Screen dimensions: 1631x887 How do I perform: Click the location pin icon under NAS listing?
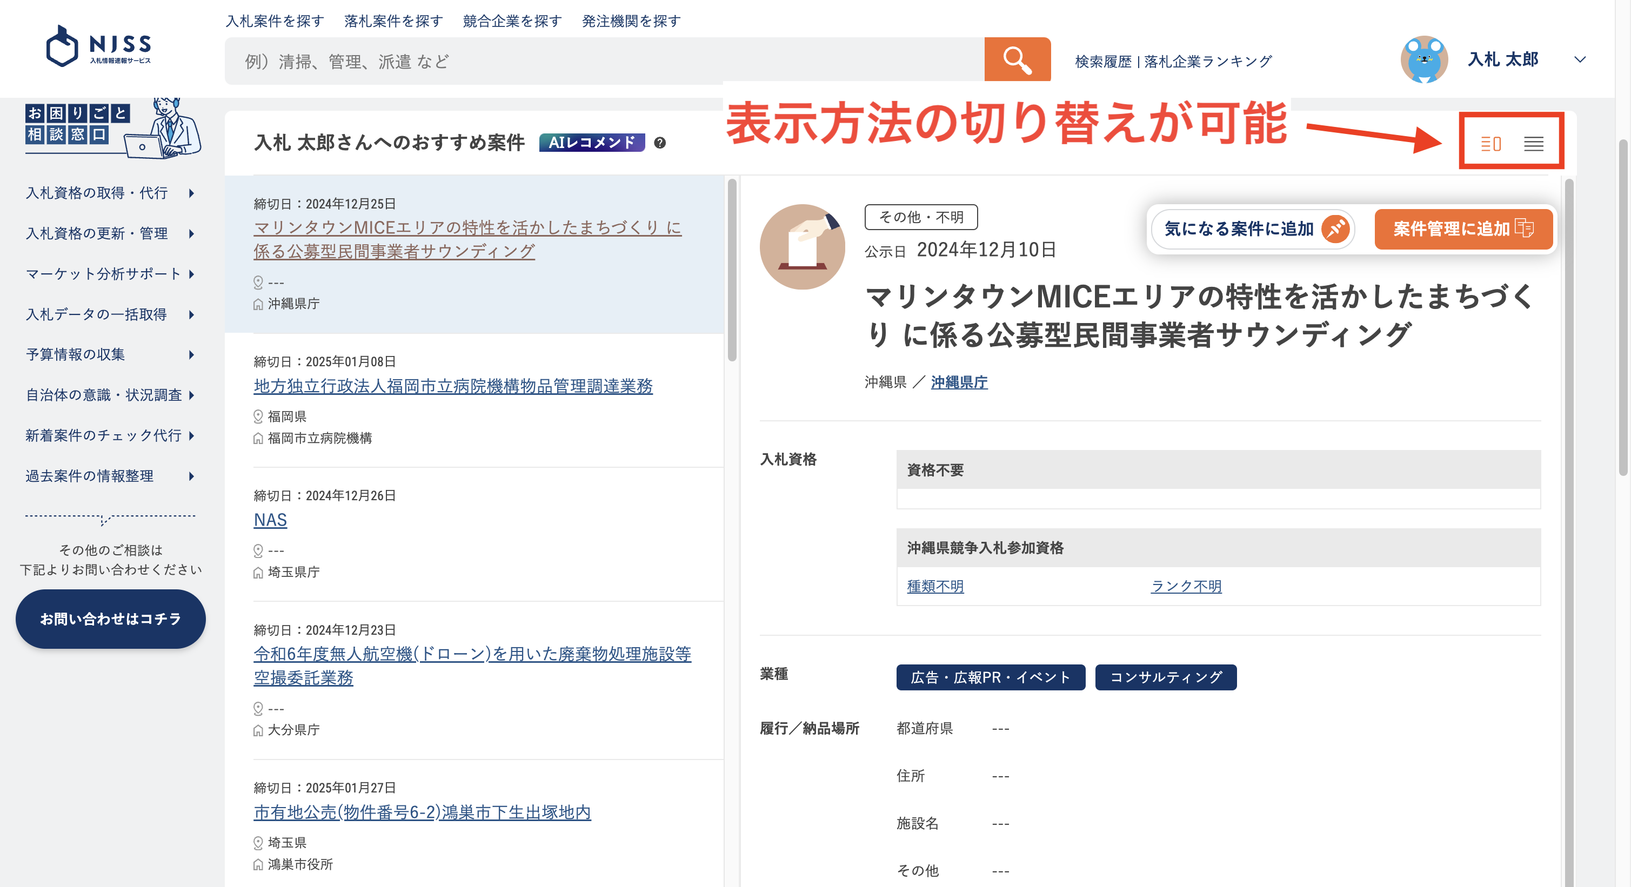(258, 550)
